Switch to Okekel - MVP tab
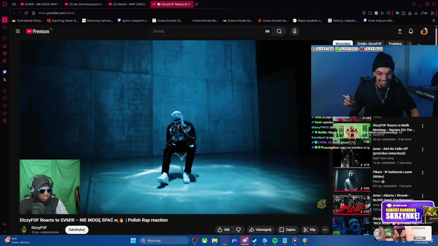438x246 pixels. (128, 4)
